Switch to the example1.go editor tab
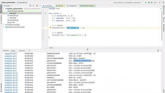Viewport: 165px width, 93px height. (x=48, y=6)
